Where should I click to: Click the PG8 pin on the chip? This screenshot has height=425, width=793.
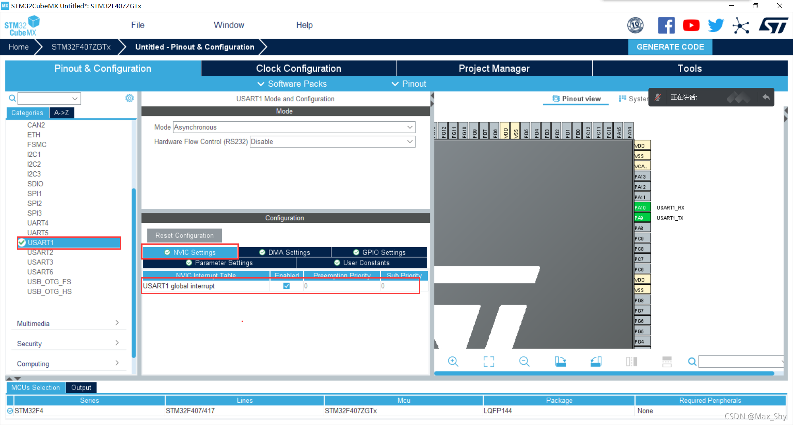click(x=642, y=300)
